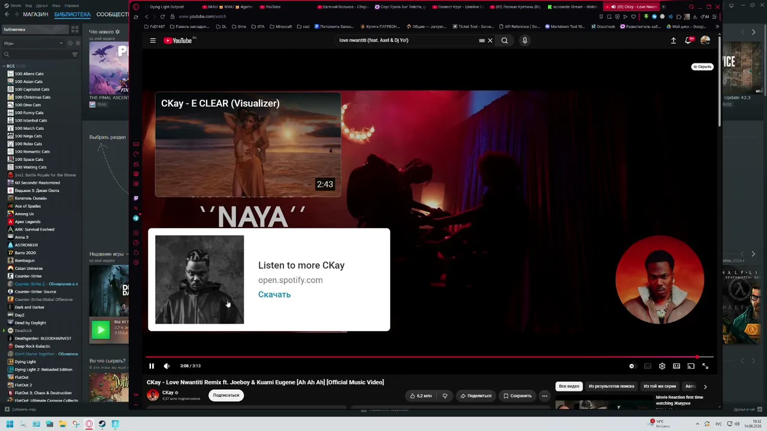Click the Сохранить save button

tap(518, 396)
